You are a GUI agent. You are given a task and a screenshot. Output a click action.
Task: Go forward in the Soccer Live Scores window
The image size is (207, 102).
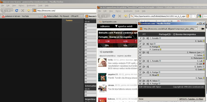point(9,10)
